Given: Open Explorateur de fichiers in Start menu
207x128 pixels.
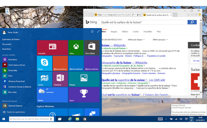Looking at the screenshot, I should point(11,39).
